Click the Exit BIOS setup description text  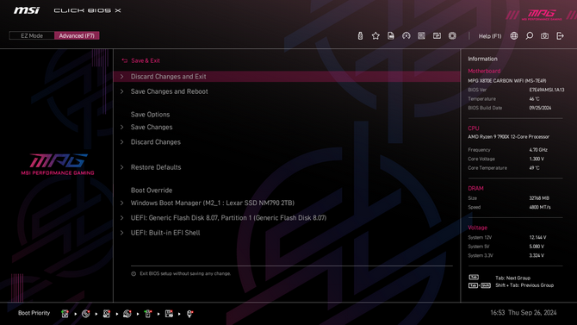185,274
